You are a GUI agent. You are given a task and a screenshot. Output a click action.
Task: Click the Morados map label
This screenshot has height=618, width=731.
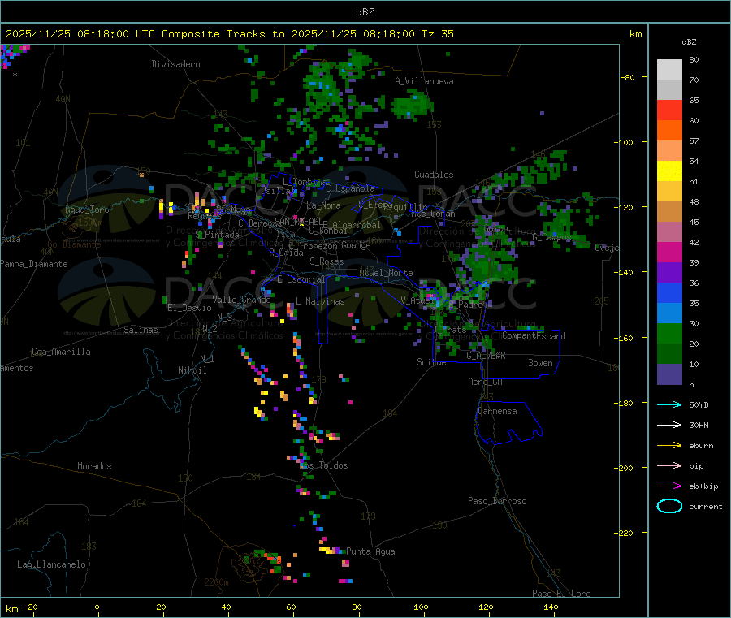95,466
